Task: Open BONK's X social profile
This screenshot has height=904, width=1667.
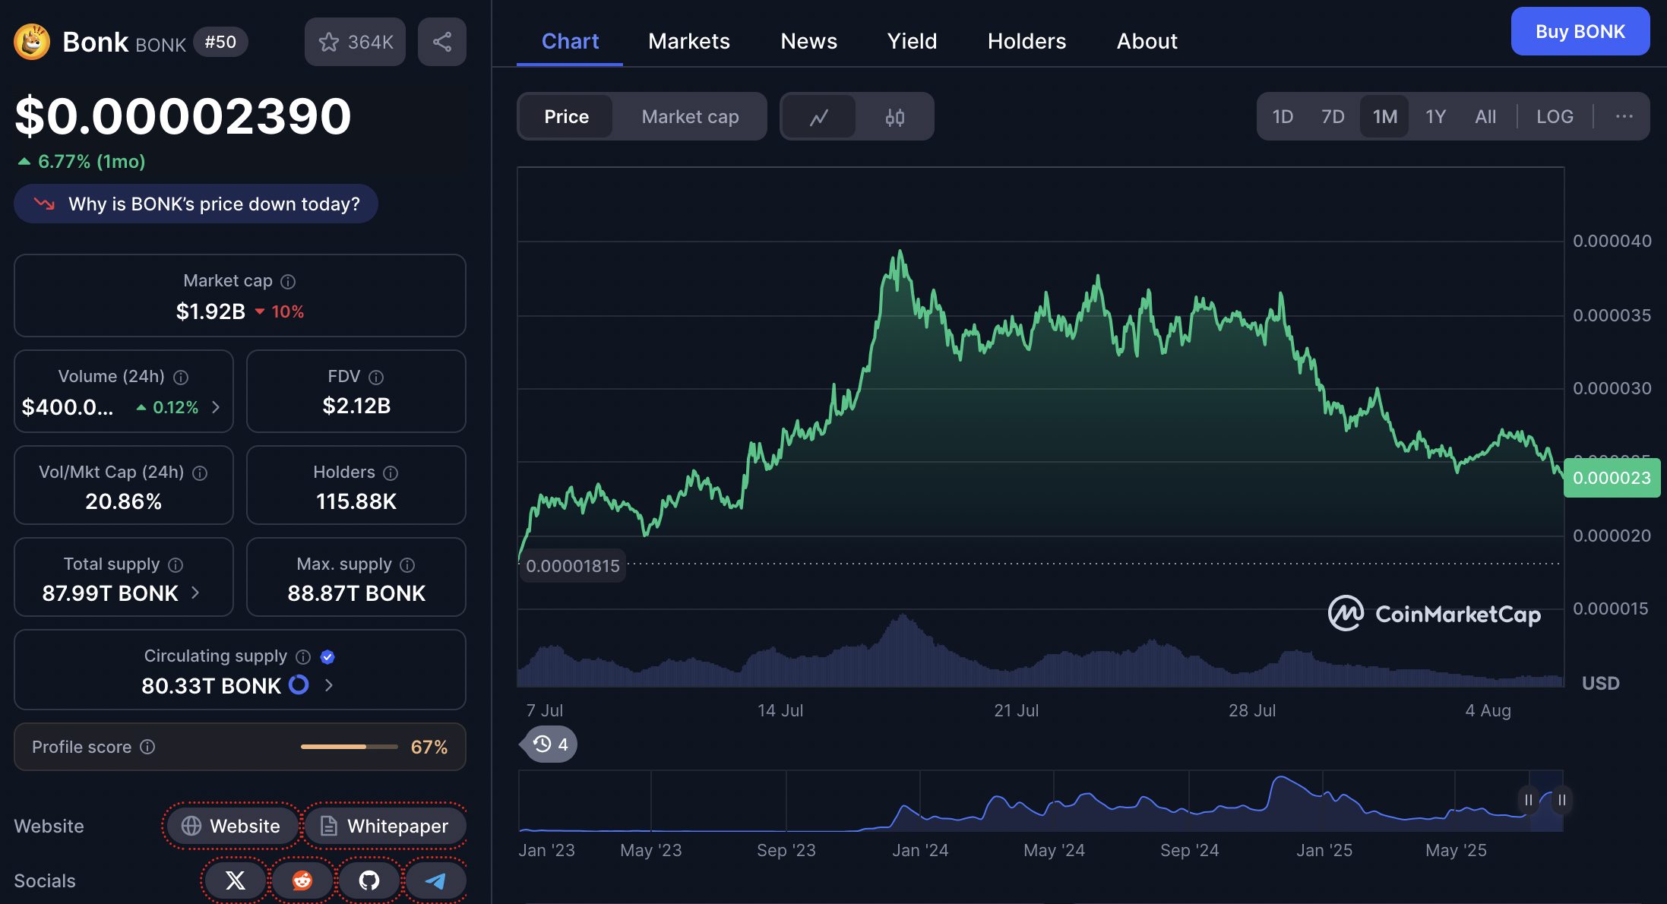Action: point(234,880)
